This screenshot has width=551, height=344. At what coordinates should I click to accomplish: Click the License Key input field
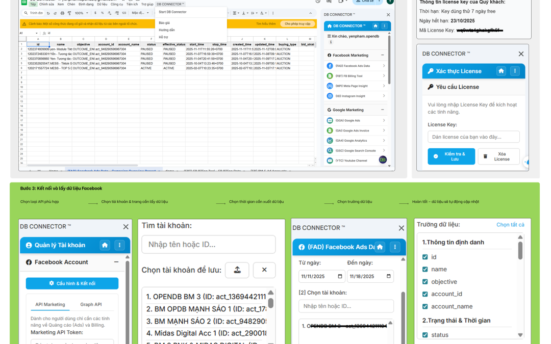pyautogui.click(x=473, y=137)
